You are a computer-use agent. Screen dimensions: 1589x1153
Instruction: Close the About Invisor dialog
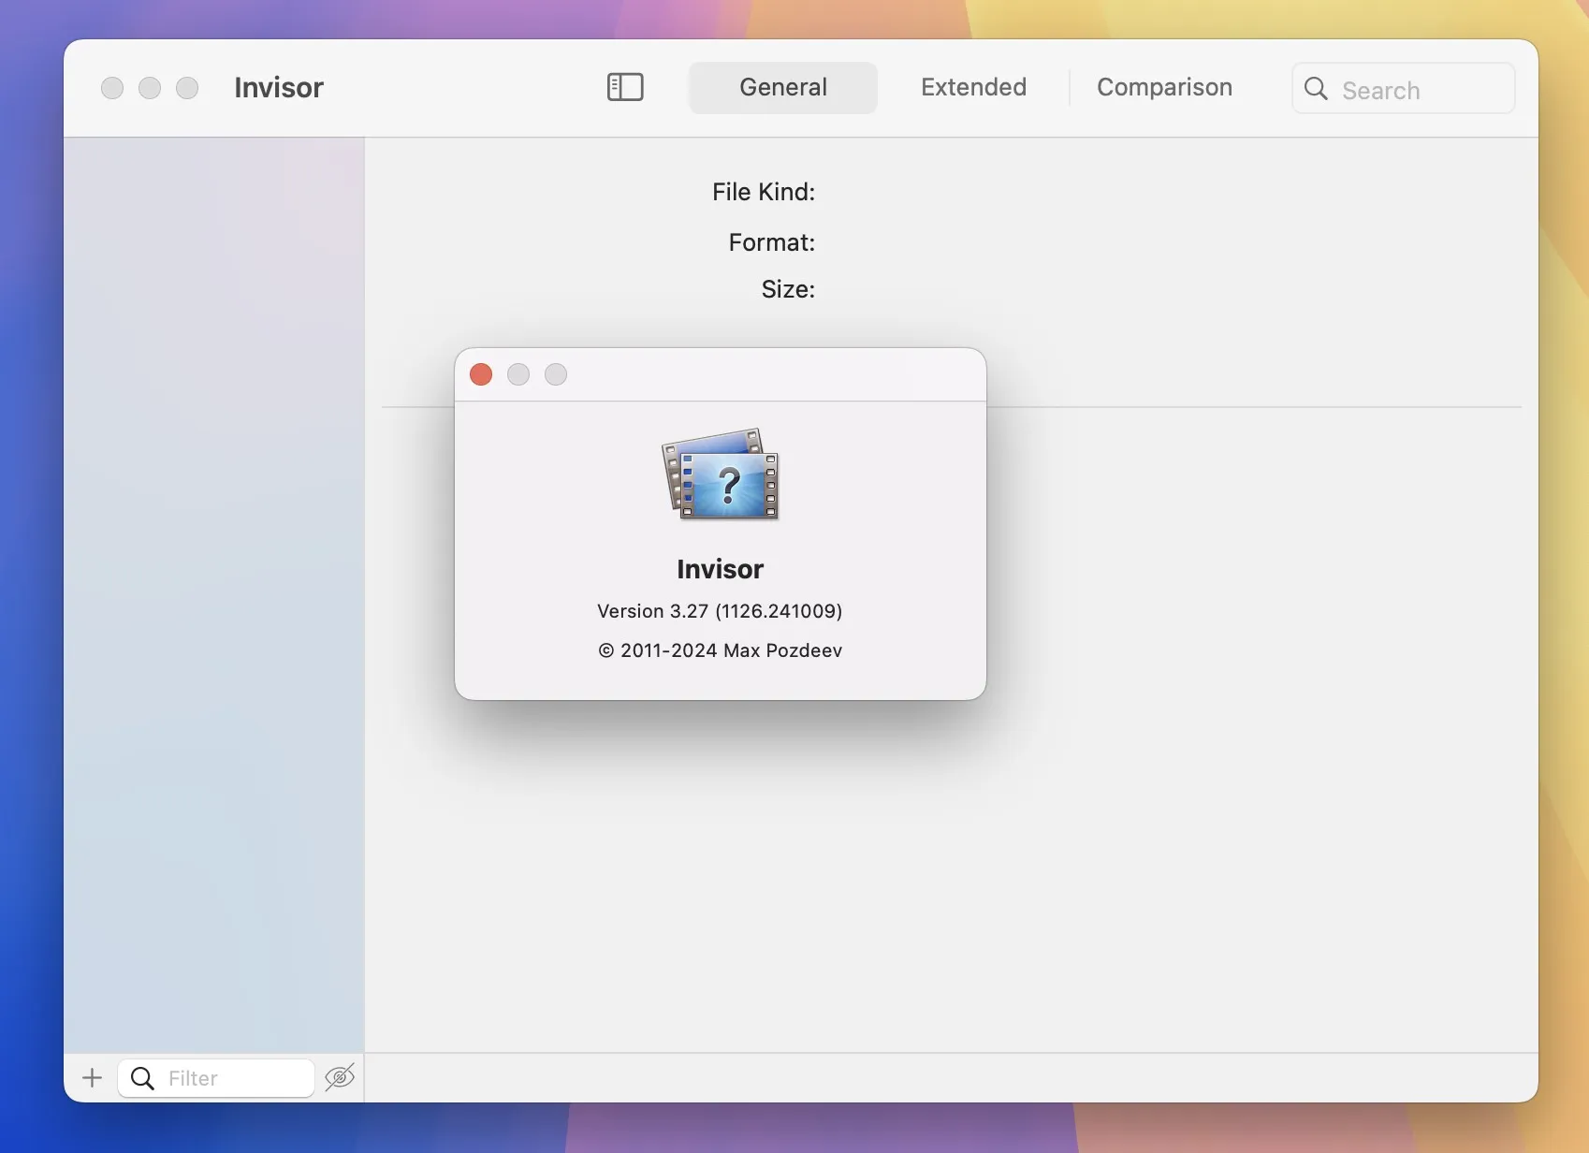[481, 374]
